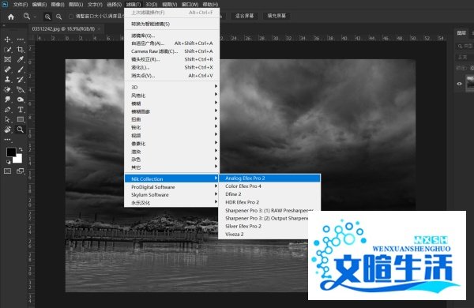Launch Analog Efex Pro 2
The width and height of the screenshot is (474, 308).
tap(269, 178)
